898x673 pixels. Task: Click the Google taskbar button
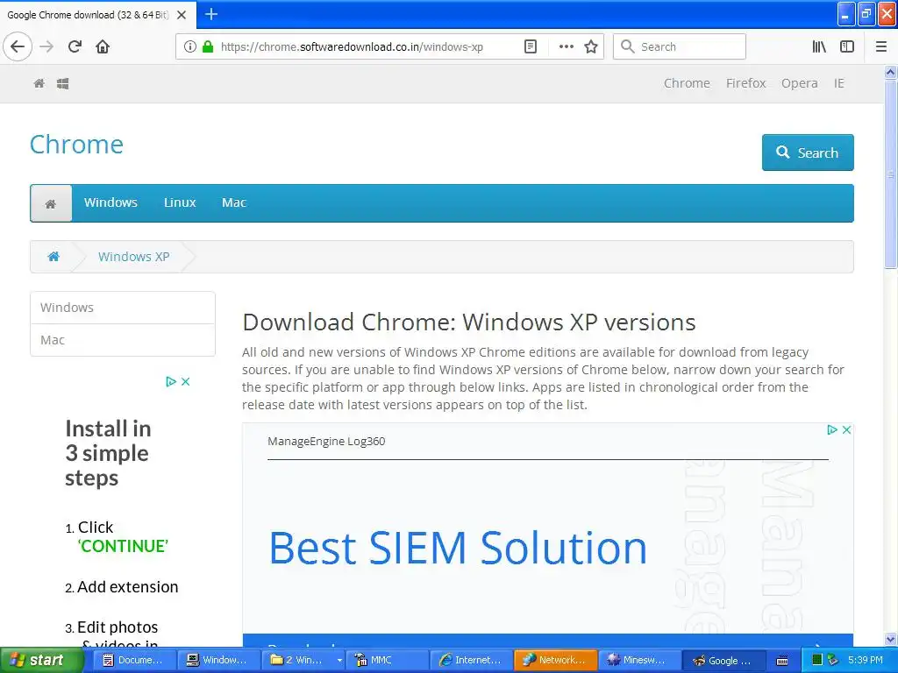coord(723,661)
